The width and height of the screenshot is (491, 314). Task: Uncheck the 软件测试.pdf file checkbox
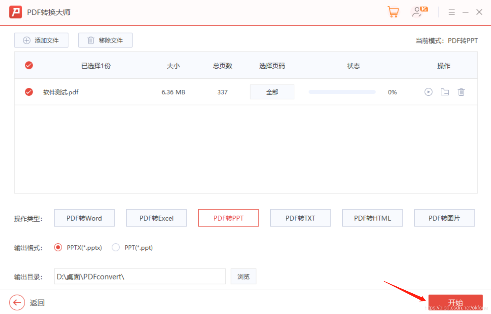(x=29, y=92)
